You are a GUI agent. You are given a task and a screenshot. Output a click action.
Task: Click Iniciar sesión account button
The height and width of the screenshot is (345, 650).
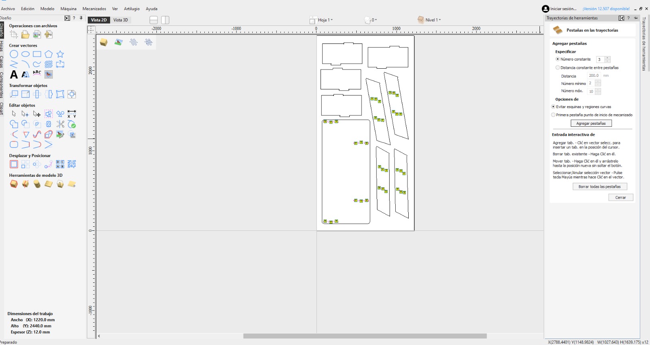tap(559, 9)
